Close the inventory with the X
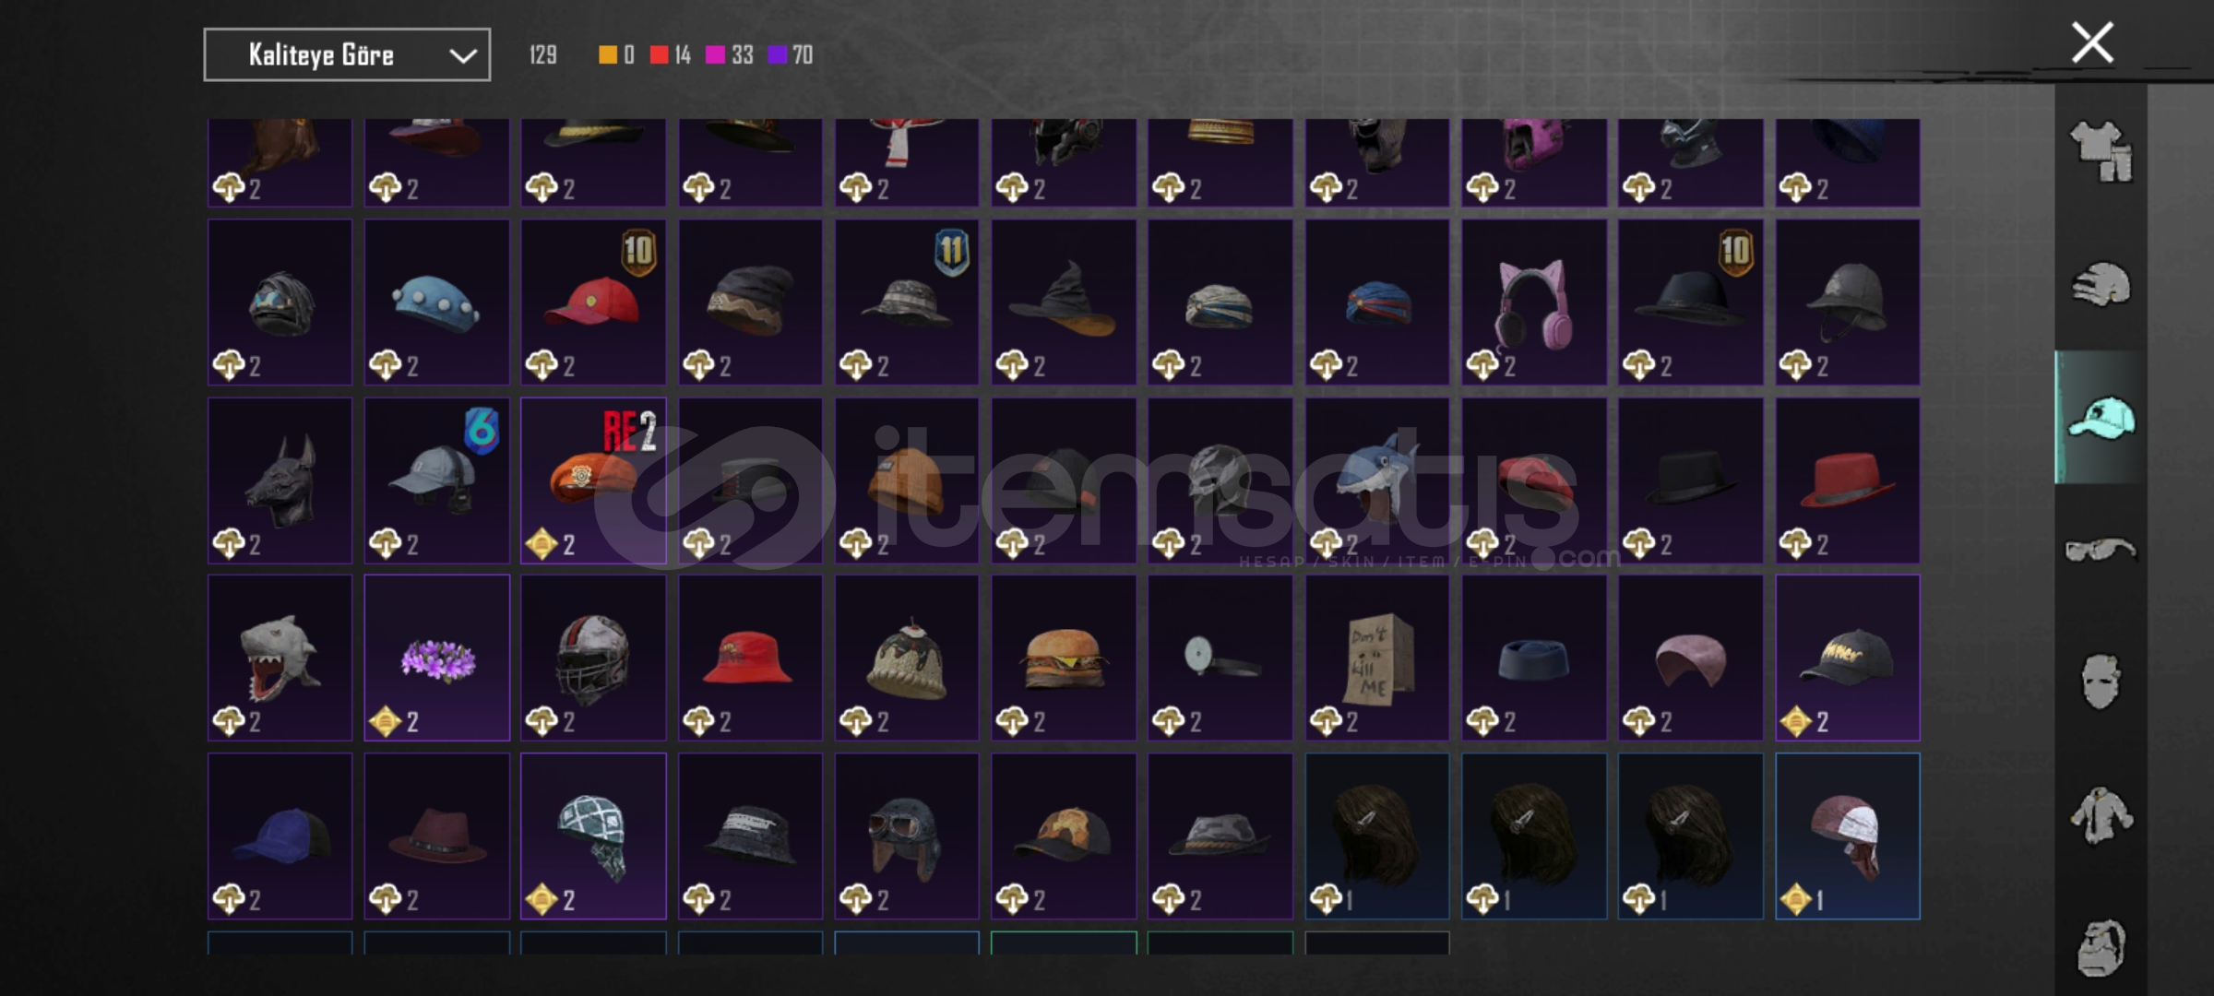2214x996 pixels. point(2092,42)
